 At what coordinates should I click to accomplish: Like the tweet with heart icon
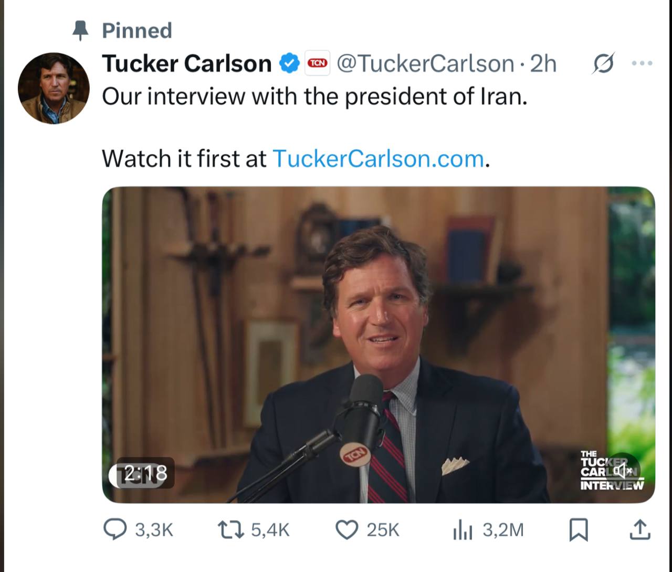(x=346, y=529)
